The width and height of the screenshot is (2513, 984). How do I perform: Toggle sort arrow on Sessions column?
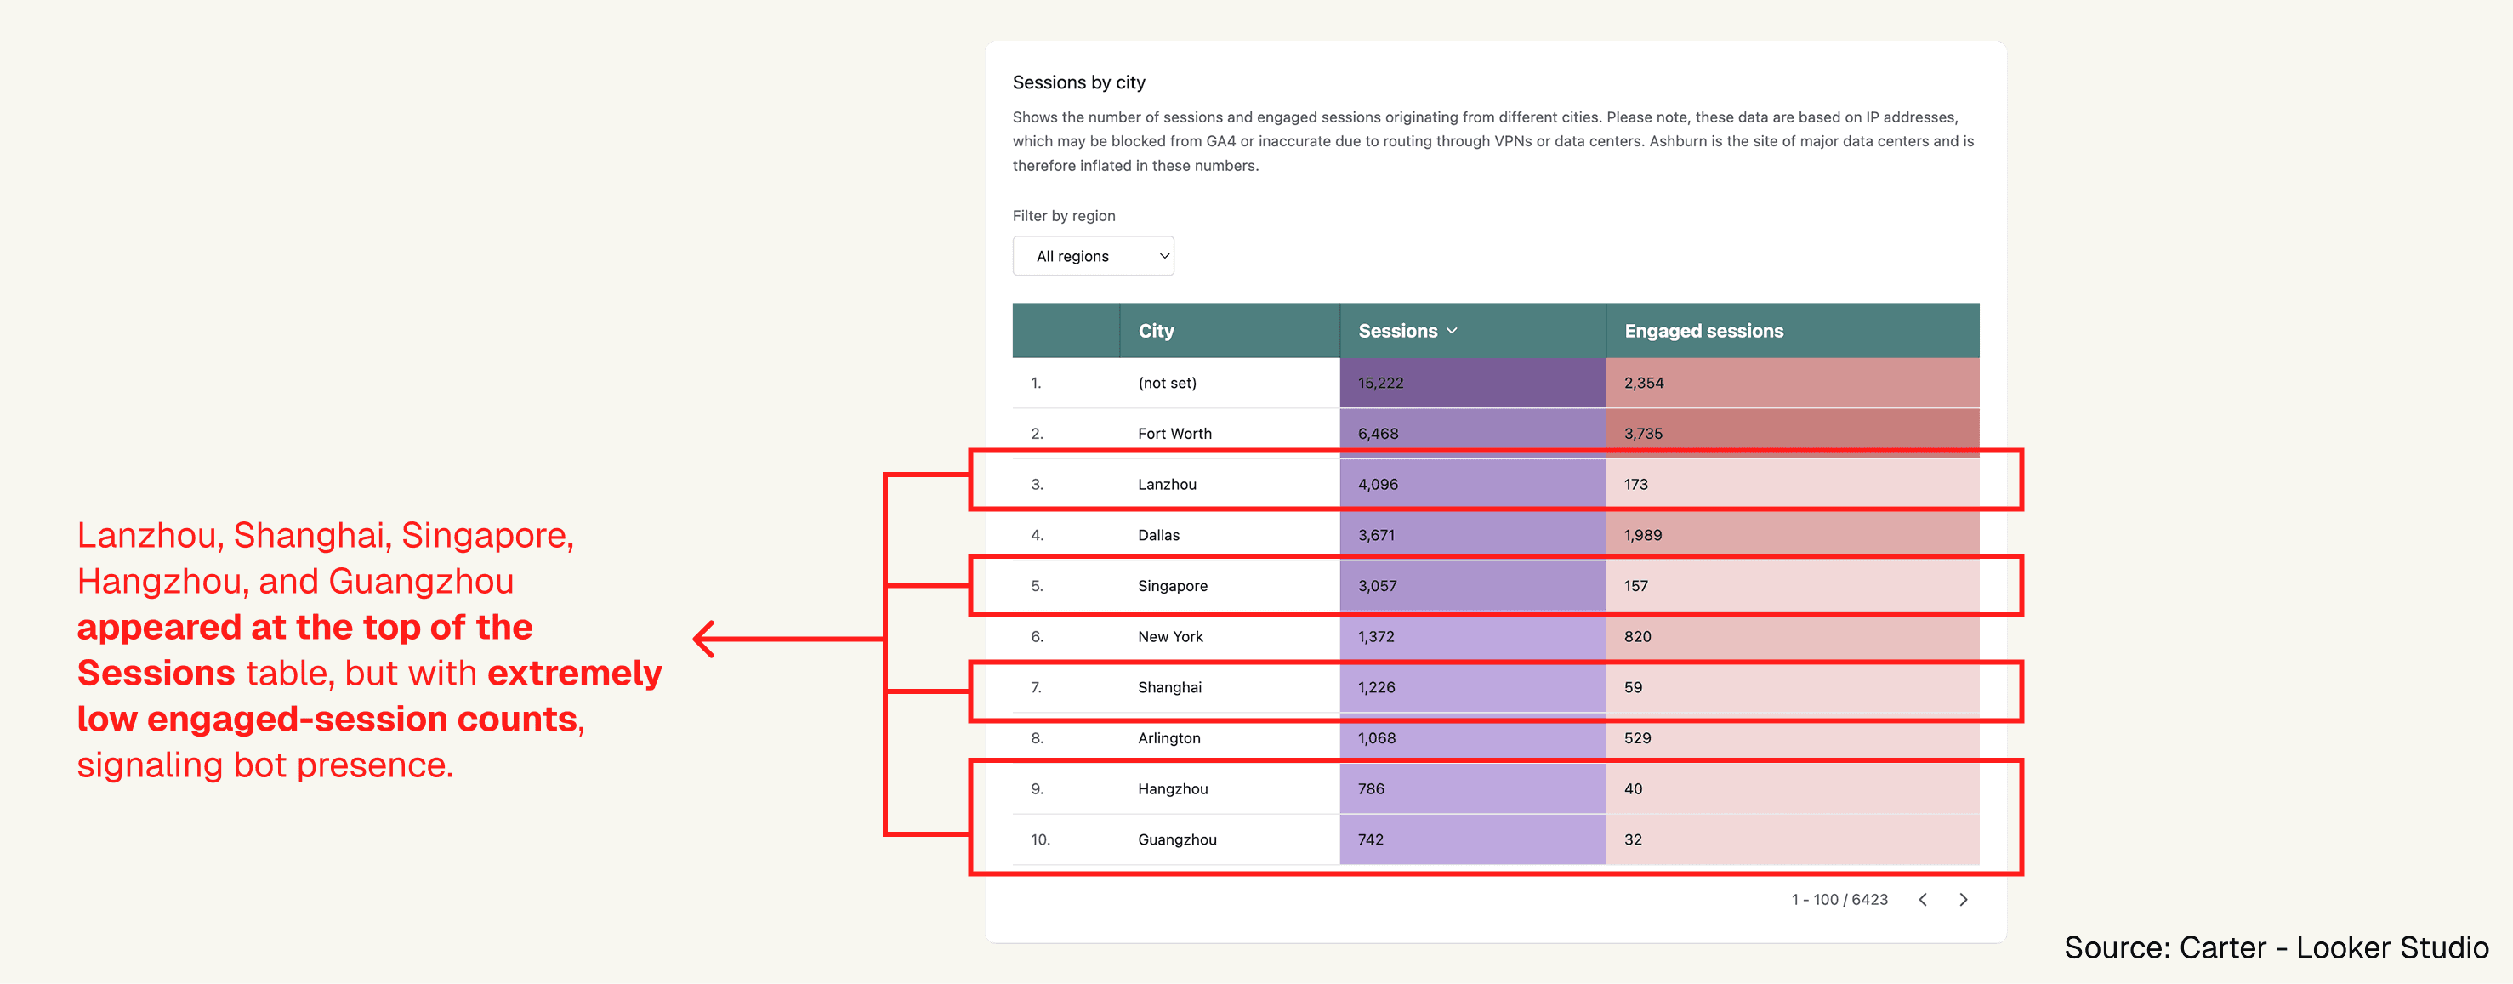1452,331
